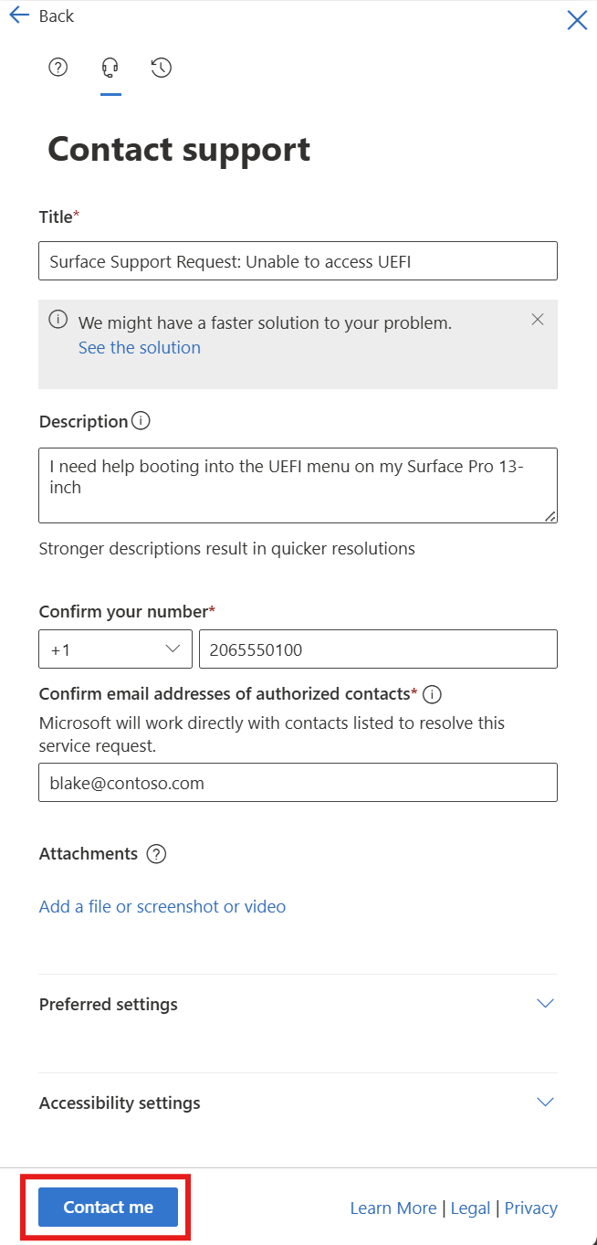Viewport: 597px width, 1245px height.
Task: Click the back arrow at top left
Action: [18, 16]
